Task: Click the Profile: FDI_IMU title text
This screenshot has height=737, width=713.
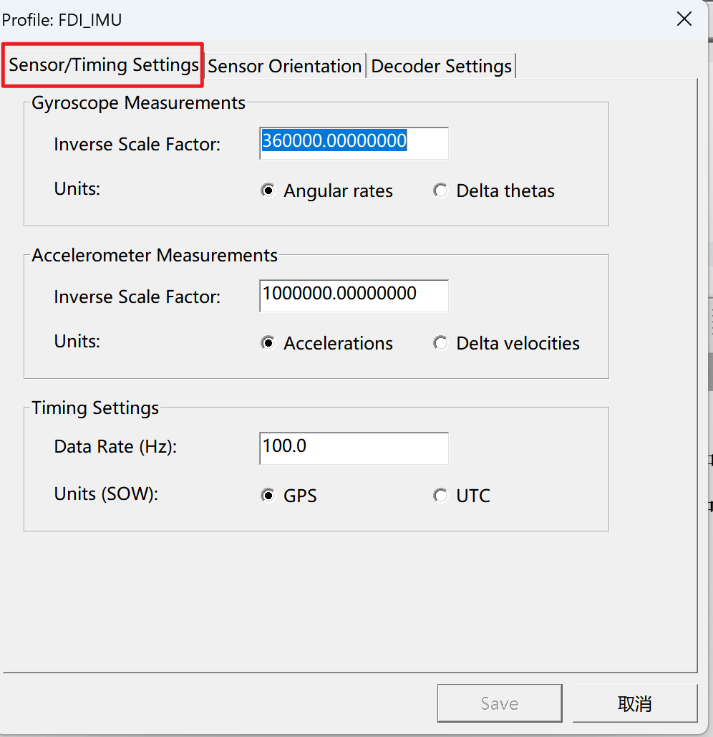Action: pyautogui.click(x=62, y=20)
